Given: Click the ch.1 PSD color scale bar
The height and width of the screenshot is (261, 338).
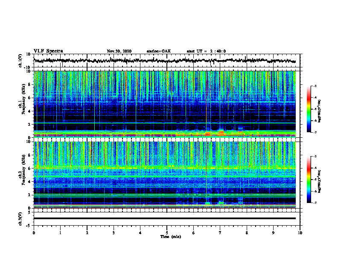Looking at the screenshot, I should 309,109.
